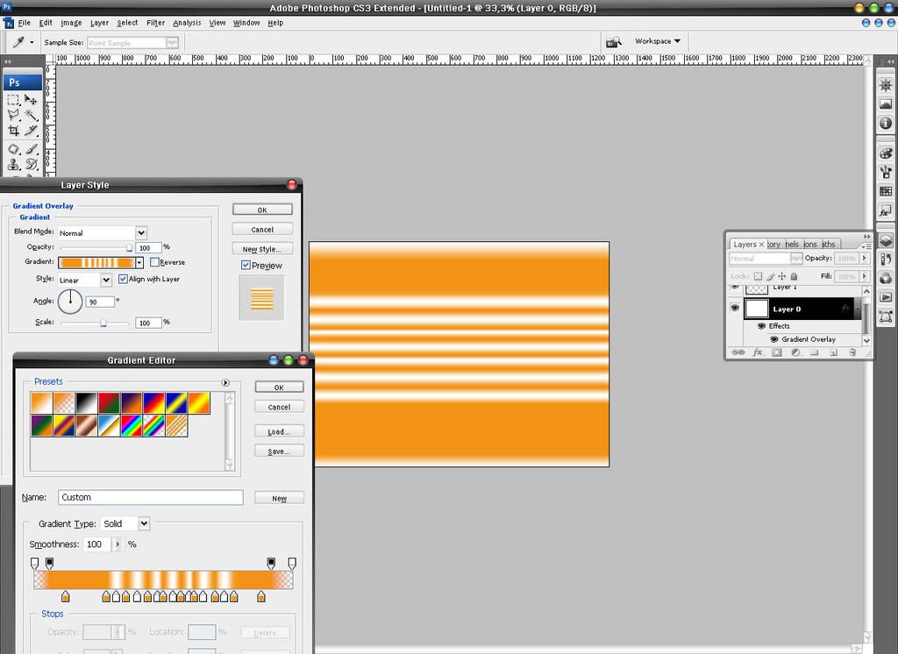The height and width of the screenshot is (654, 898).
Task: Toggle the Reverse checkbox
Action: tap(154, 262)
